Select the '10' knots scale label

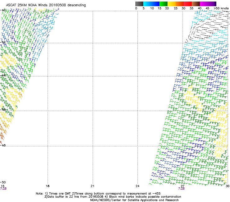tap(152, 8)
